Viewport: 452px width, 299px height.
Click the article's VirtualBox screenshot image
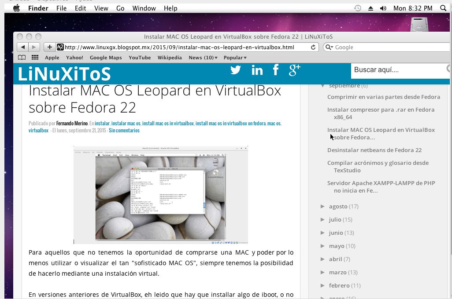click(161, 195)
